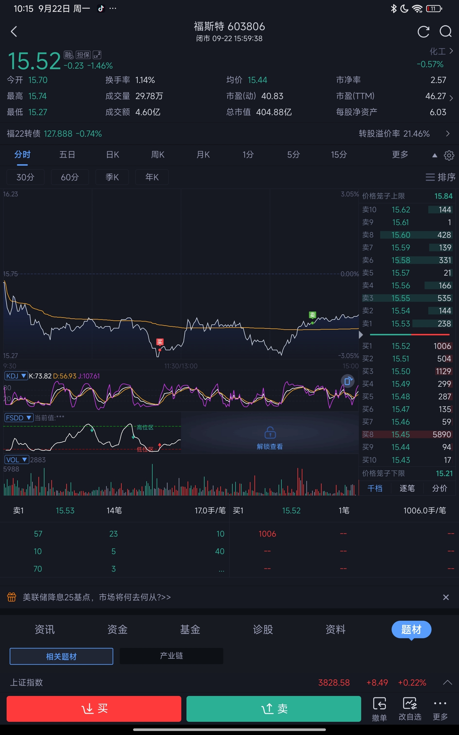This screenshot has width=459, height=735.
Task: Open 美联储降息25基点 news link
Action: pos(97,597)
